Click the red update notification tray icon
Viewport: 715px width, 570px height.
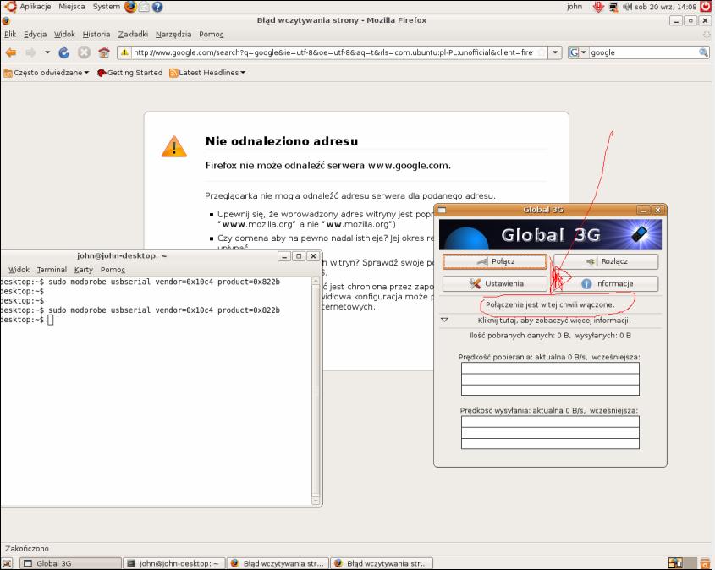pos(598,7)
